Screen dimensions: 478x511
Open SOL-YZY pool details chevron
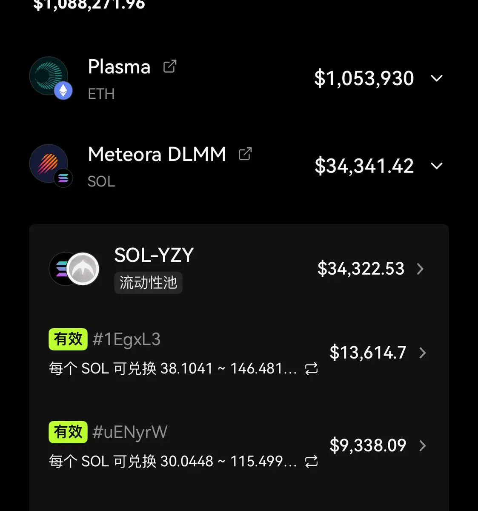pyautogui.click(x=421, y=269)
